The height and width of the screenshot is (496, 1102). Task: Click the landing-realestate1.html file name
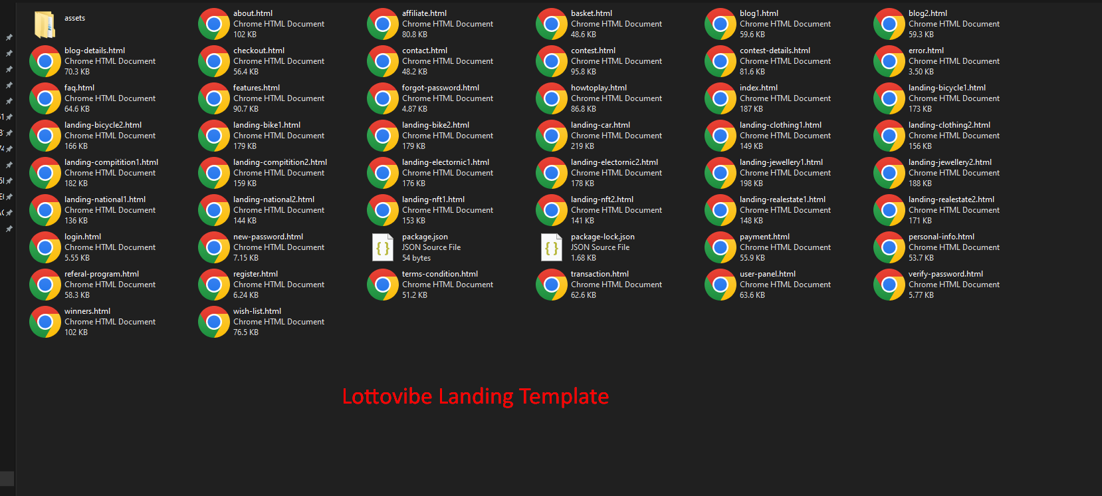[x=782, y=199]
